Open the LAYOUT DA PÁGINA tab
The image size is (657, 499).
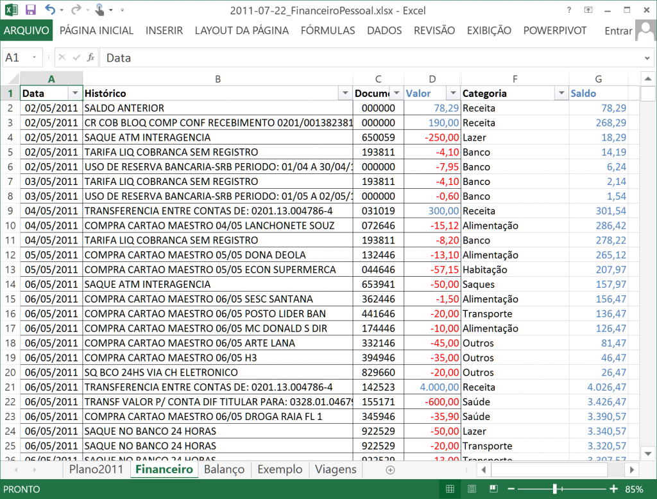(241, 31)
